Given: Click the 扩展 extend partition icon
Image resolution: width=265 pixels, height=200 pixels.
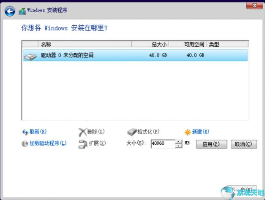Looking at the screenshot, I should tap(83, 144).
